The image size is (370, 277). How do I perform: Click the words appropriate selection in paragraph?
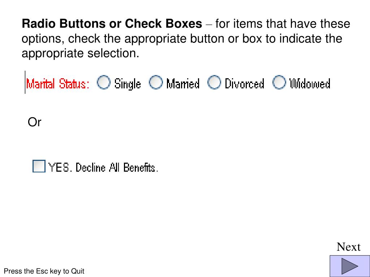click(x=80, y=53)
